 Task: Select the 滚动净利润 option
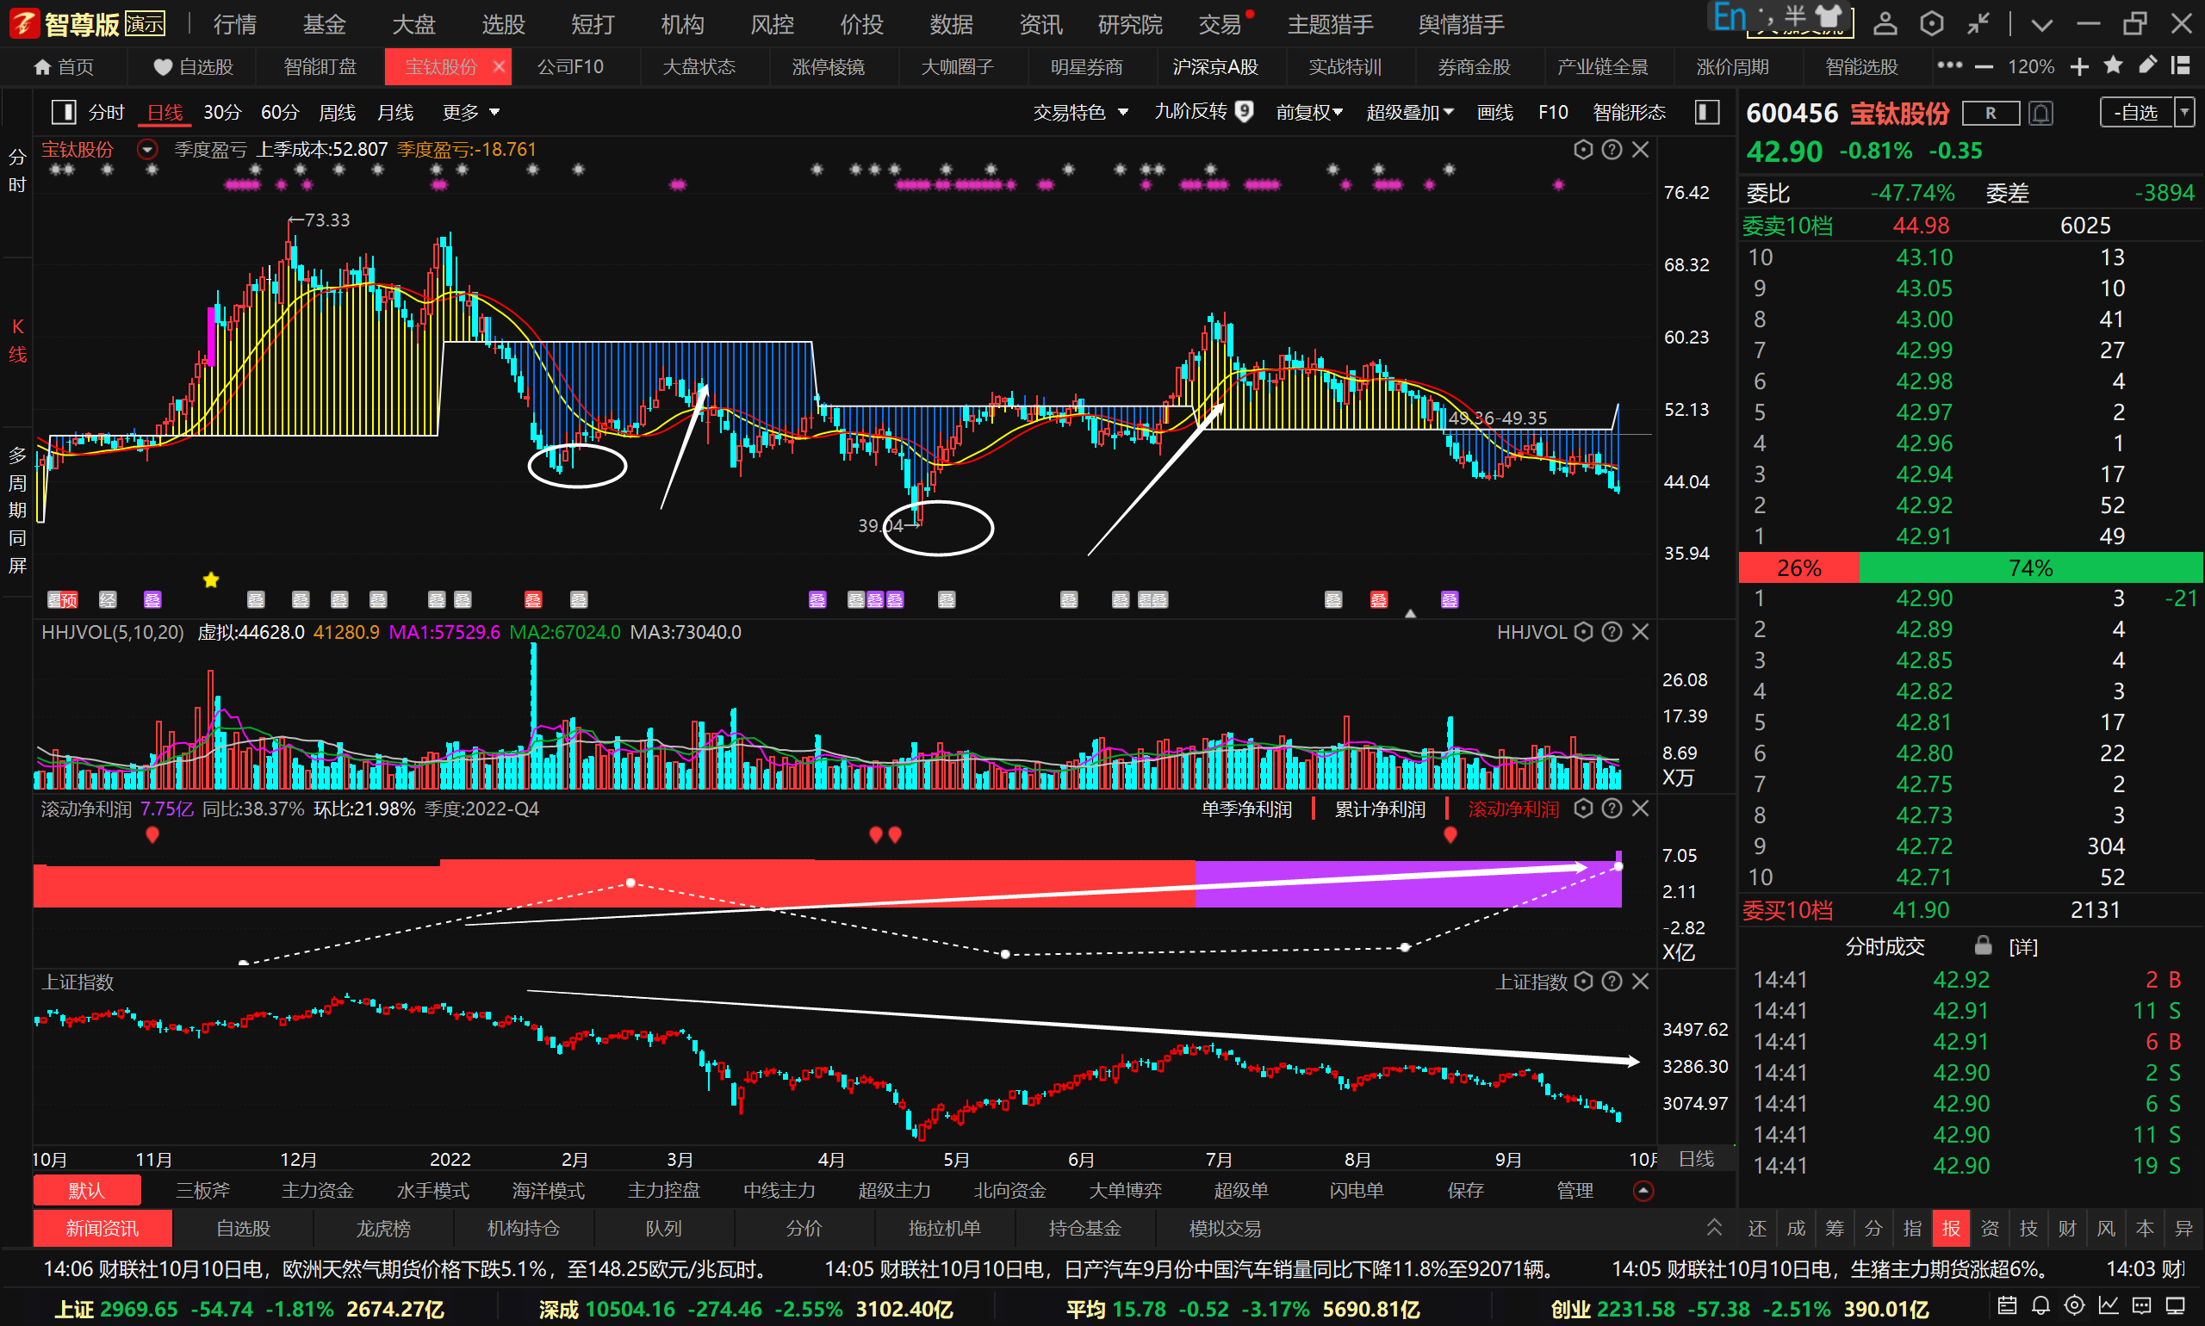(x=1513, y=809)
